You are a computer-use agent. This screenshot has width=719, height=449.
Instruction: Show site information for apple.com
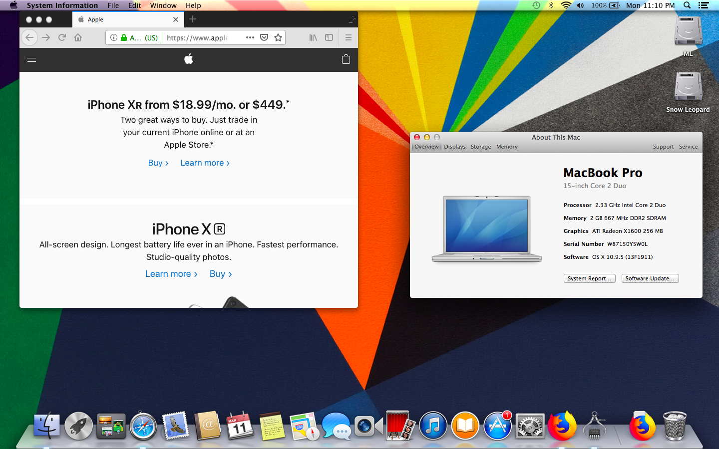click(114, 37)
